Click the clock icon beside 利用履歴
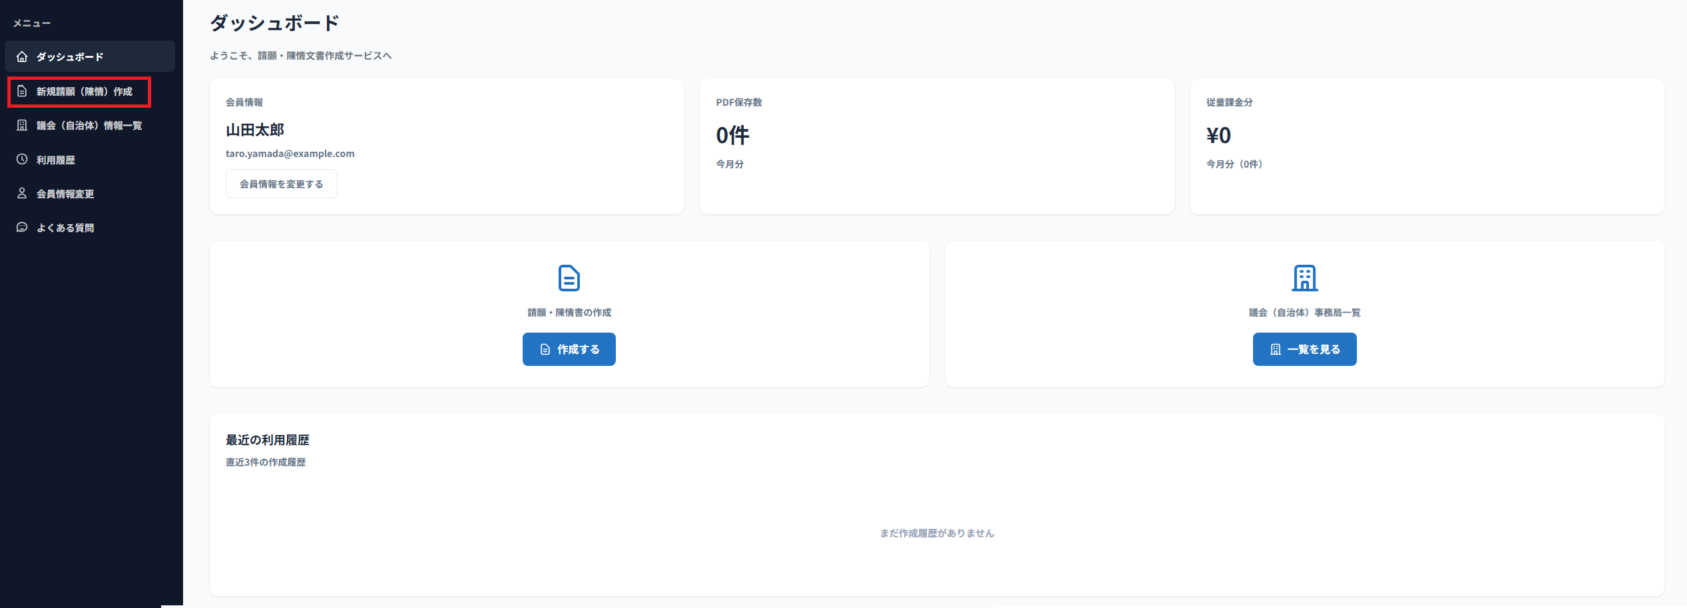The image size is (1687, 608). (x=22, y=160)
